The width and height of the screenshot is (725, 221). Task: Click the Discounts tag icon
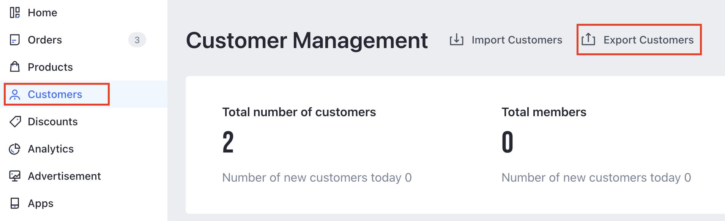(x=15, y=121)
